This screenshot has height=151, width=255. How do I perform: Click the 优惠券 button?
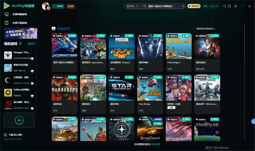(x=71, y=6)
